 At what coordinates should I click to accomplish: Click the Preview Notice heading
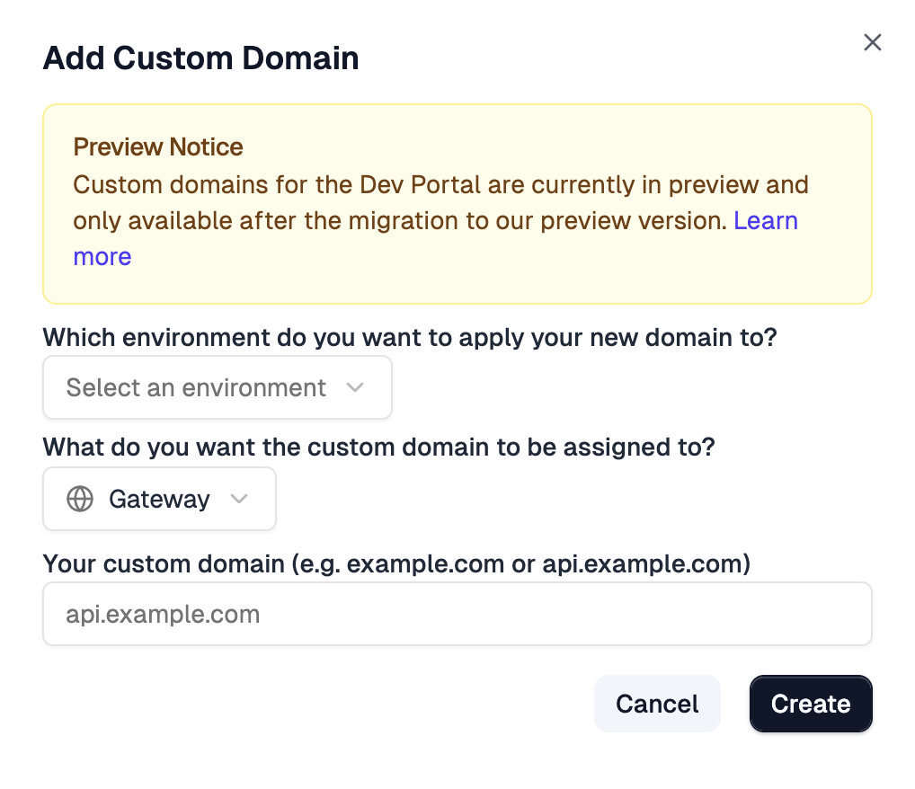[x=157, y=146]
